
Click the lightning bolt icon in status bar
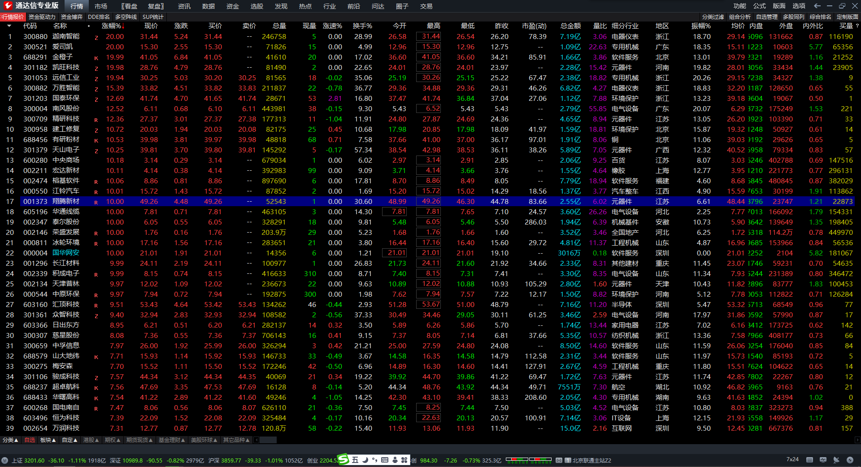[x=850, y=460]
